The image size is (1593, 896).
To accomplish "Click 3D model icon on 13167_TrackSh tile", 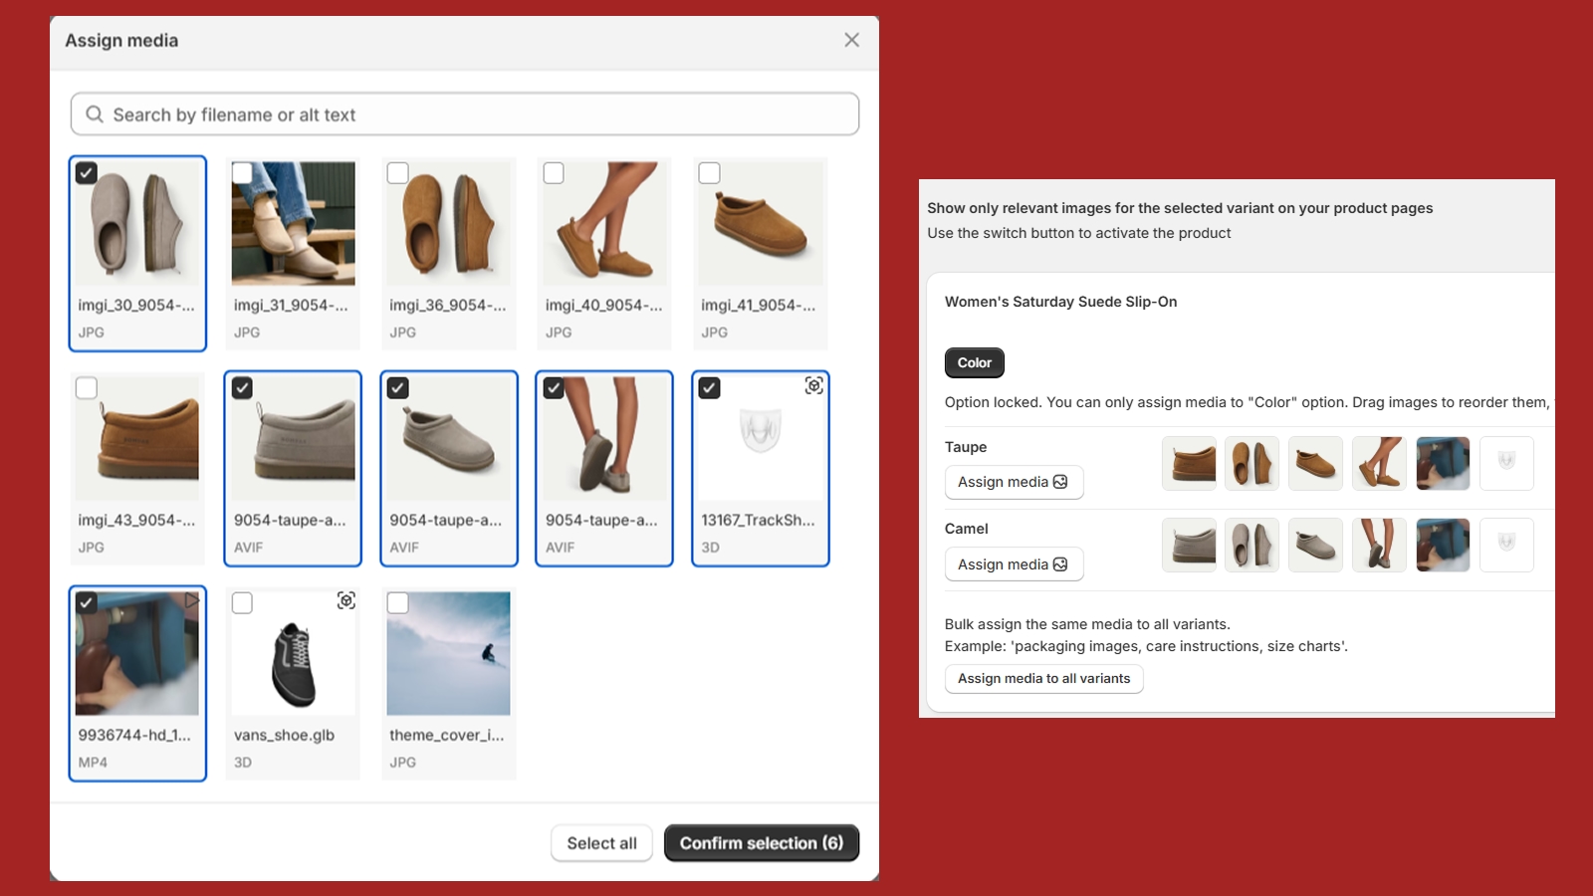I will (813, 385).
